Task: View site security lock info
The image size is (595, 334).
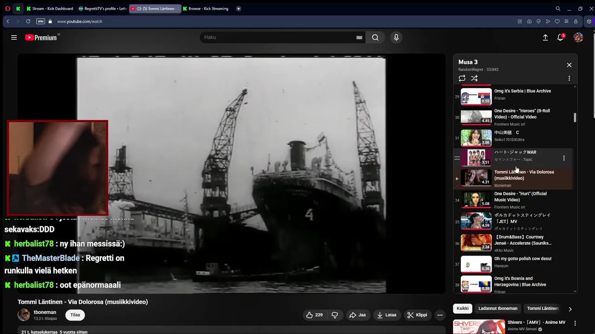Action: [50, 21]
